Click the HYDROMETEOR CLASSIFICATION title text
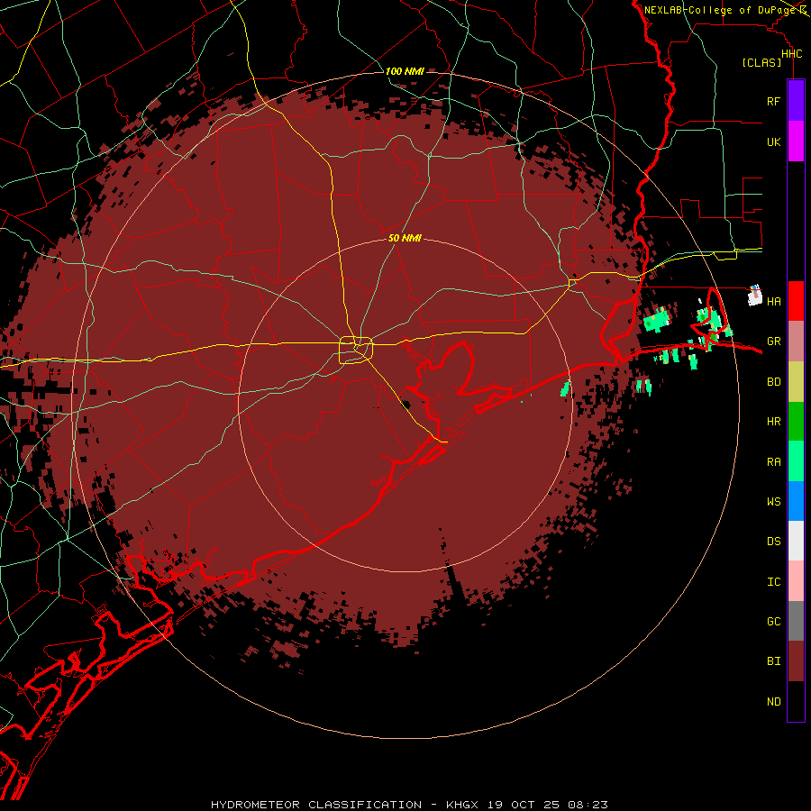The height and width of the screenshot is (811, 811). pyautogui.click(x=315, y=805)
